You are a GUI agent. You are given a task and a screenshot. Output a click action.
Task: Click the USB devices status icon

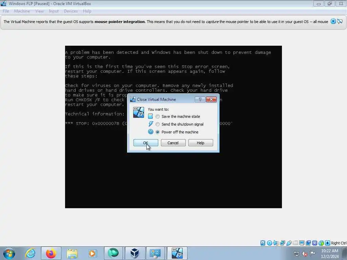pyautogui.click(x=289, y=243)
